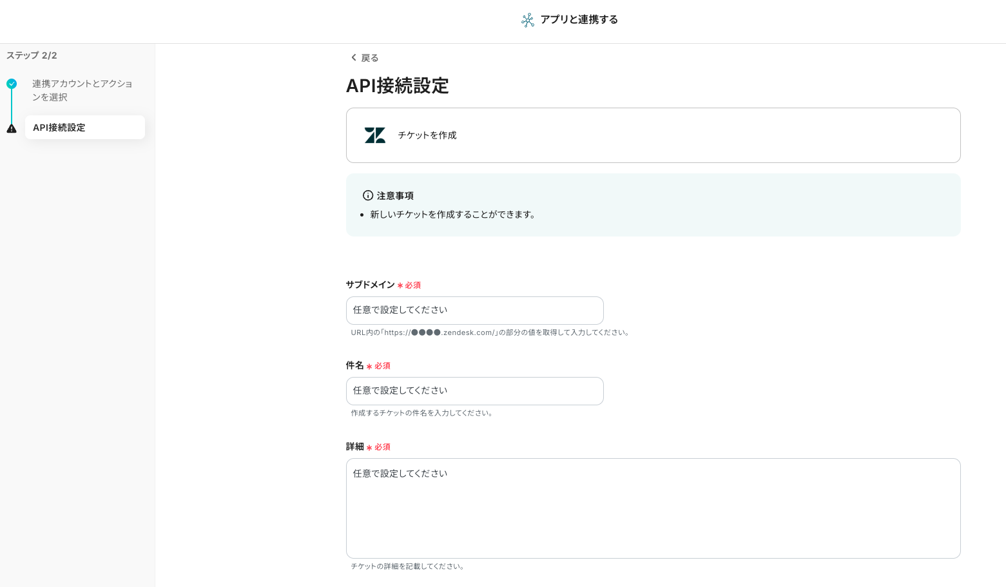Focus the サブドメイン input field
1006x587 pixels.
click(x=474, y=311)
